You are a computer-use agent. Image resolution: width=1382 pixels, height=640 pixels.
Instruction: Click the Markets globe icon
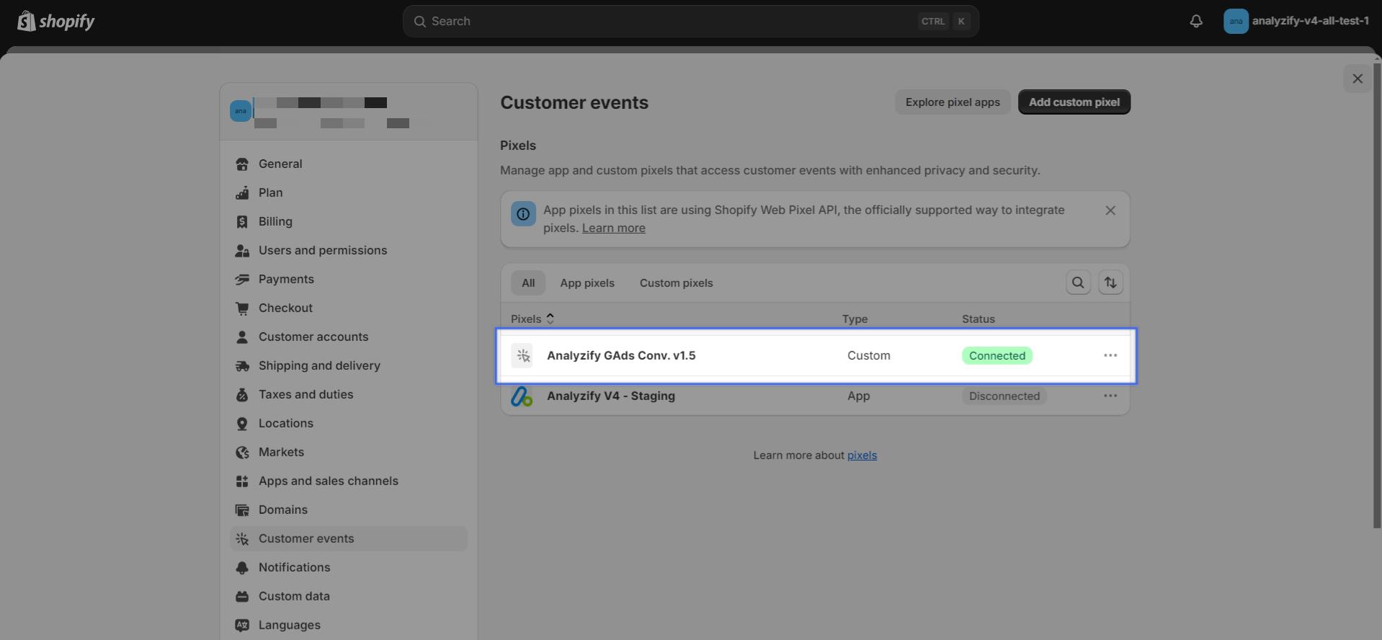242,452
